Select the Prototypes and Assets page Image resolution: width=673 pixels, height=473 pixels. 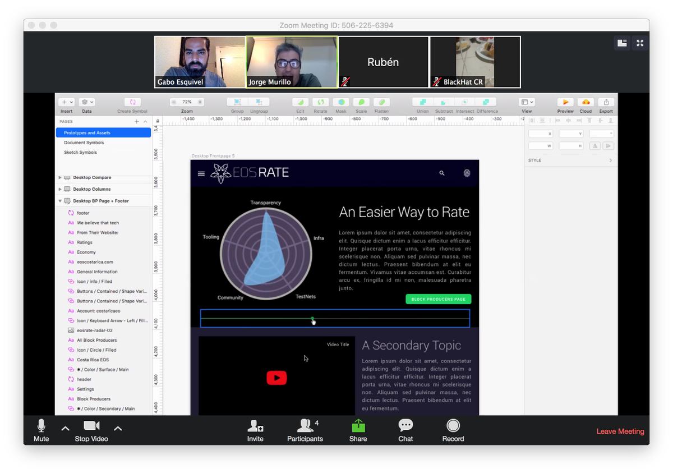click(103, 133)
